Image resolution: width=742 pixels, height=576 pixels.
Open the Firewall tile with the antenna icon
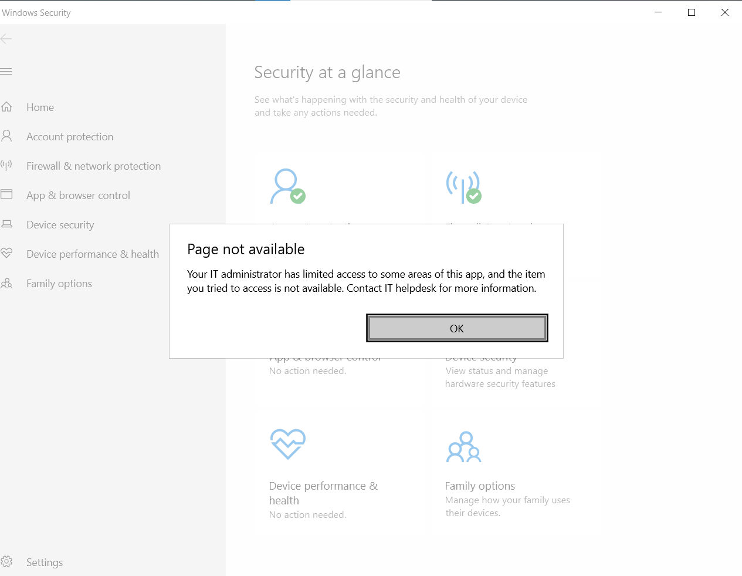tap(464, 187)
